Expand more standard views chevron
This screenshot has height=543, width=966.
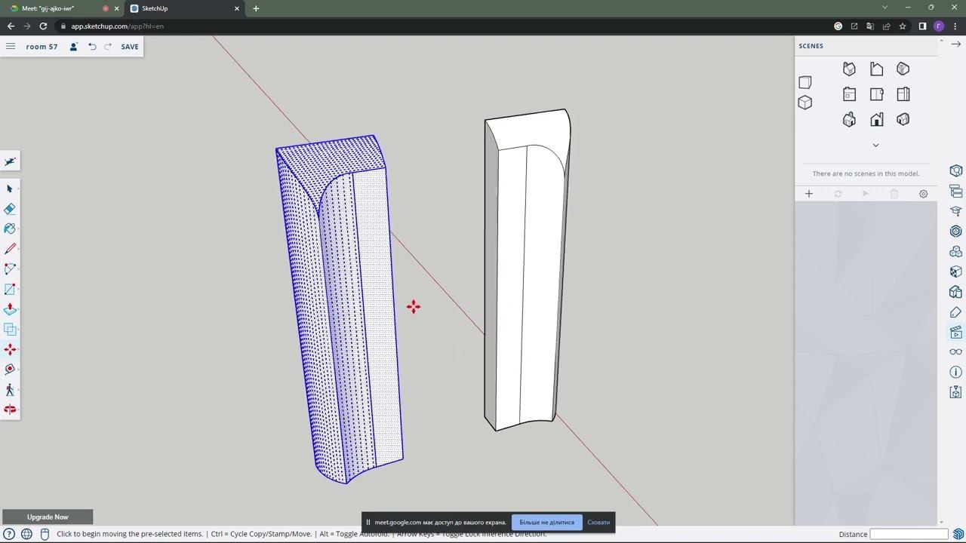[875, 145]
